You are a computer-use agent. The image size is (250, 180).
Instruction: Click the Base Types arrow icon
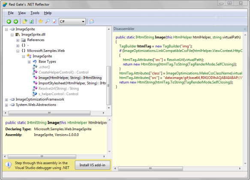(x=35, y=62)
